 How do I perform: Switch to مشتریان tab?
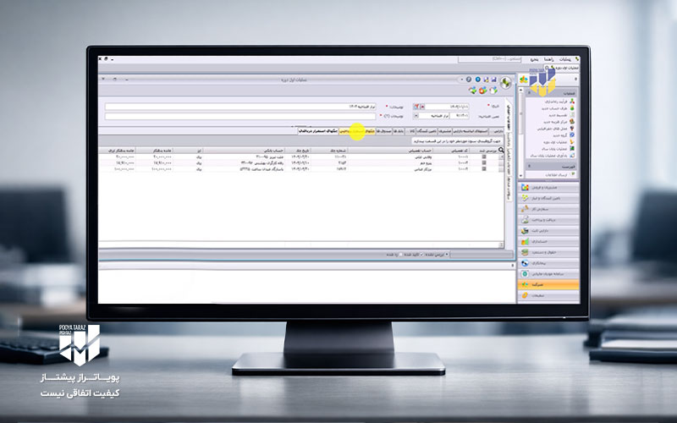click(x=444, y=130)
